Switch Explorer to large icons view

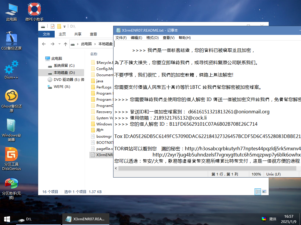click(x=264, y=192)
